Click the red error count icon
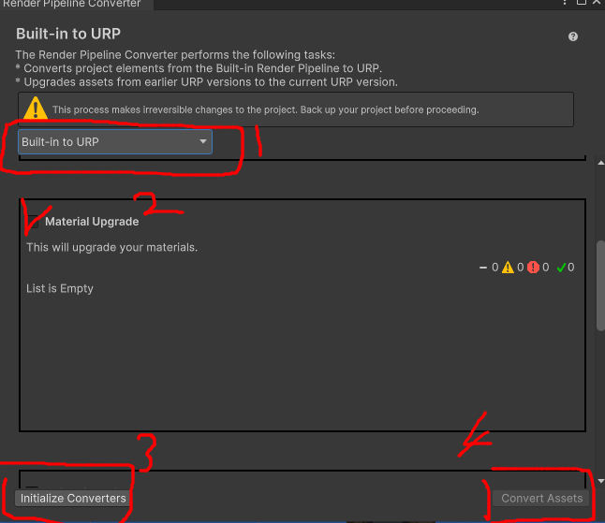605x523 pixels. click(533, 267)
